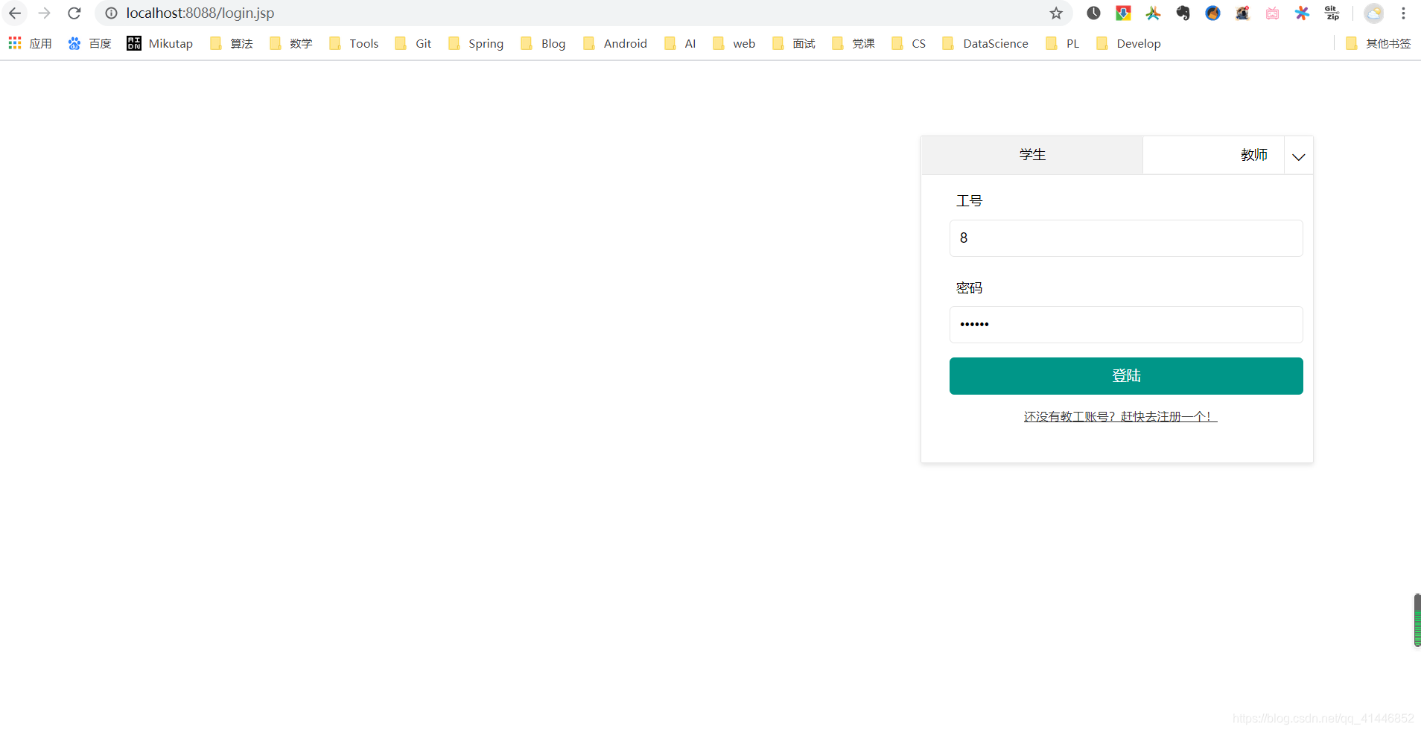Open the CS bookmark folder
Screen dimensions: 1421x732
click(909, 43)
